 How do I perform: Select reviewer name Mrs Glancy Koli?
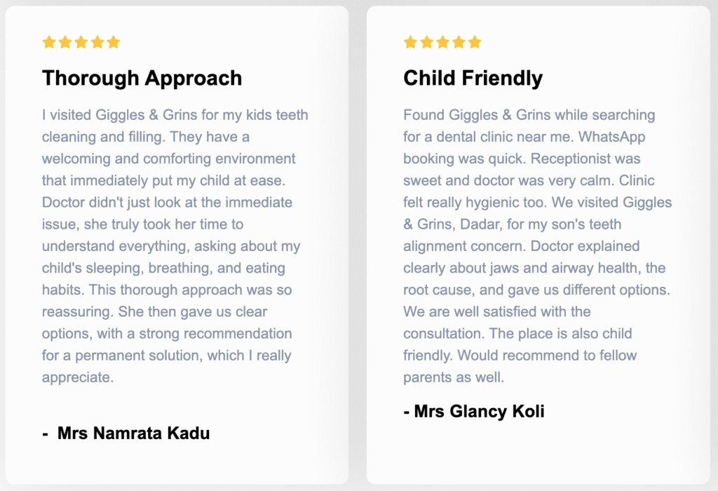[479, 411]
